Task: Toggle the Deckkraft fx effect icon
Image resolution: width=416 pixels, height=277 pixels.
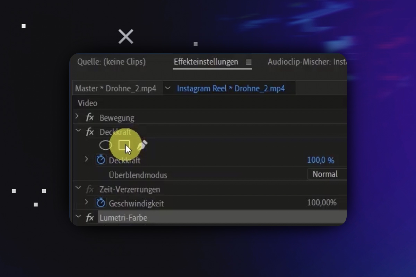Action: (90, 132)
